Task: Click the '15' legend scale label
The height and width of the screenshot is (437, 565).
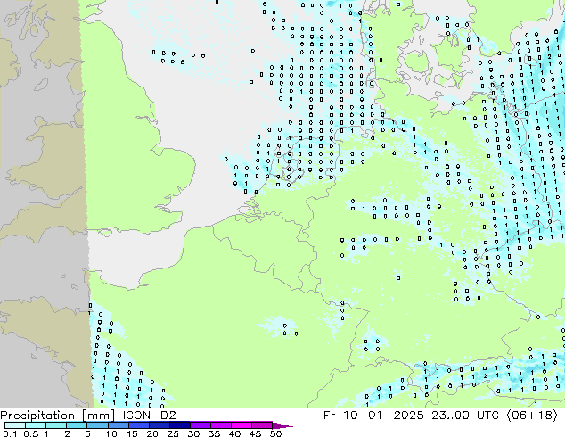Action: [132, 433]
